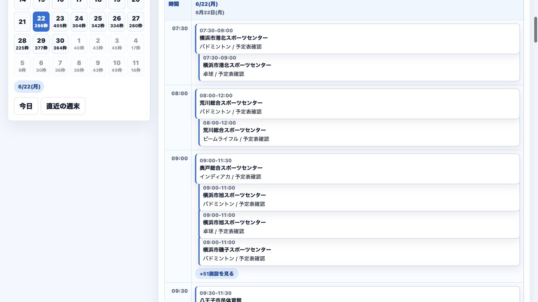Click the page vertical scrollbar thumb

[x=536, y=30]
